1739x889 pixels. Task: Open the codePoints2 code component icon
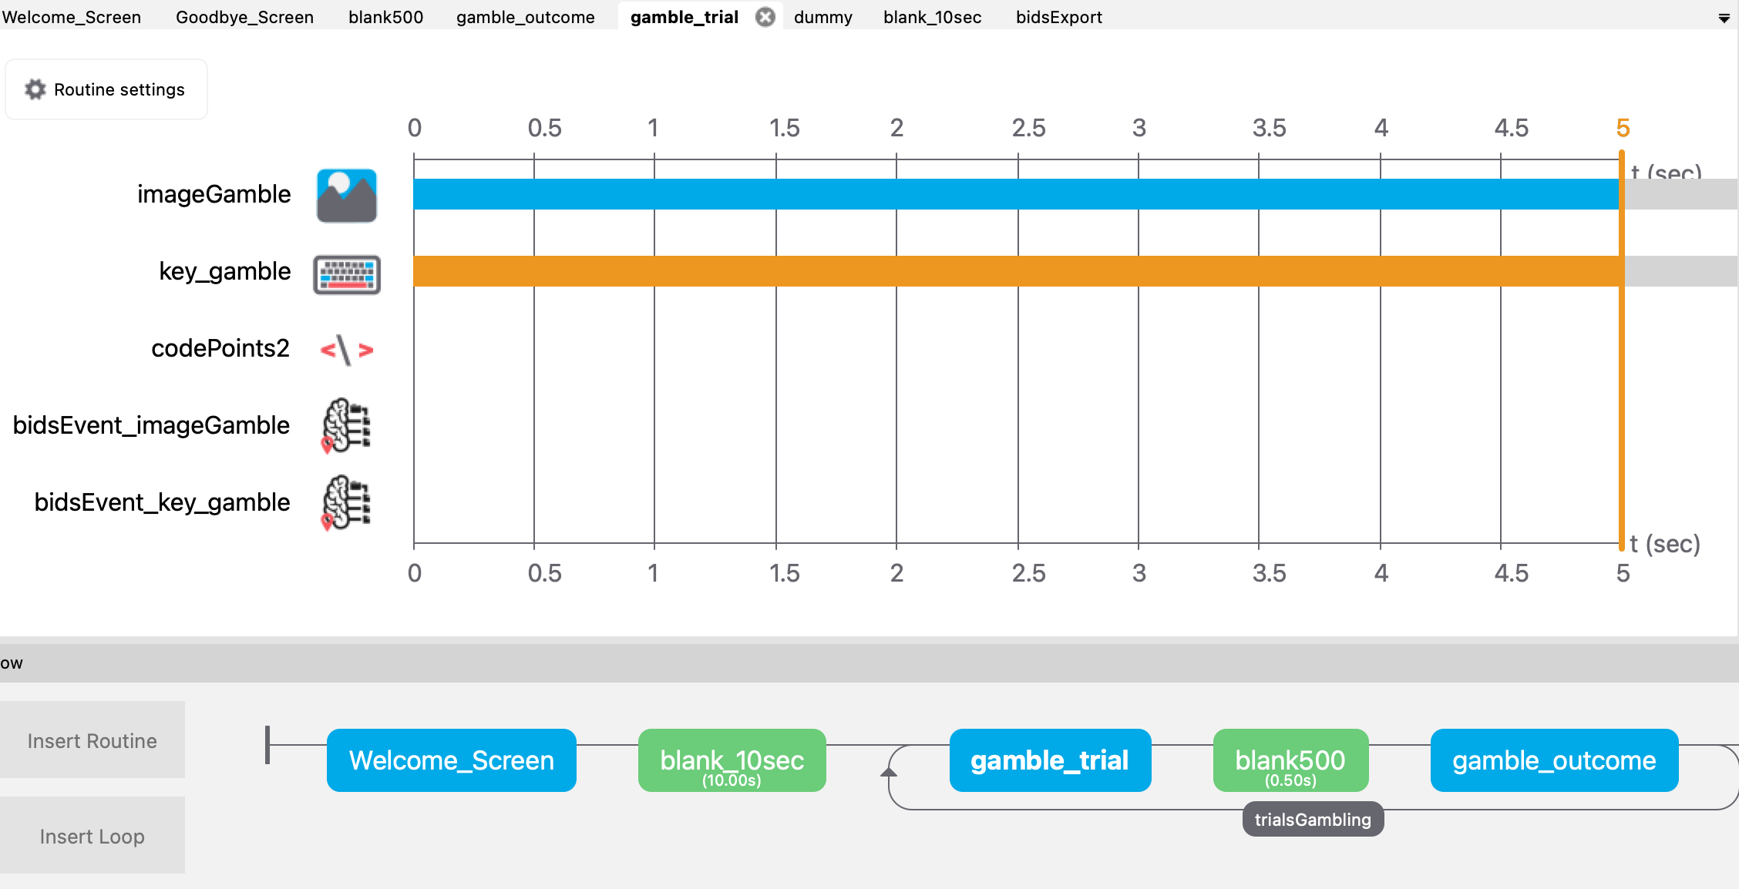347,351
